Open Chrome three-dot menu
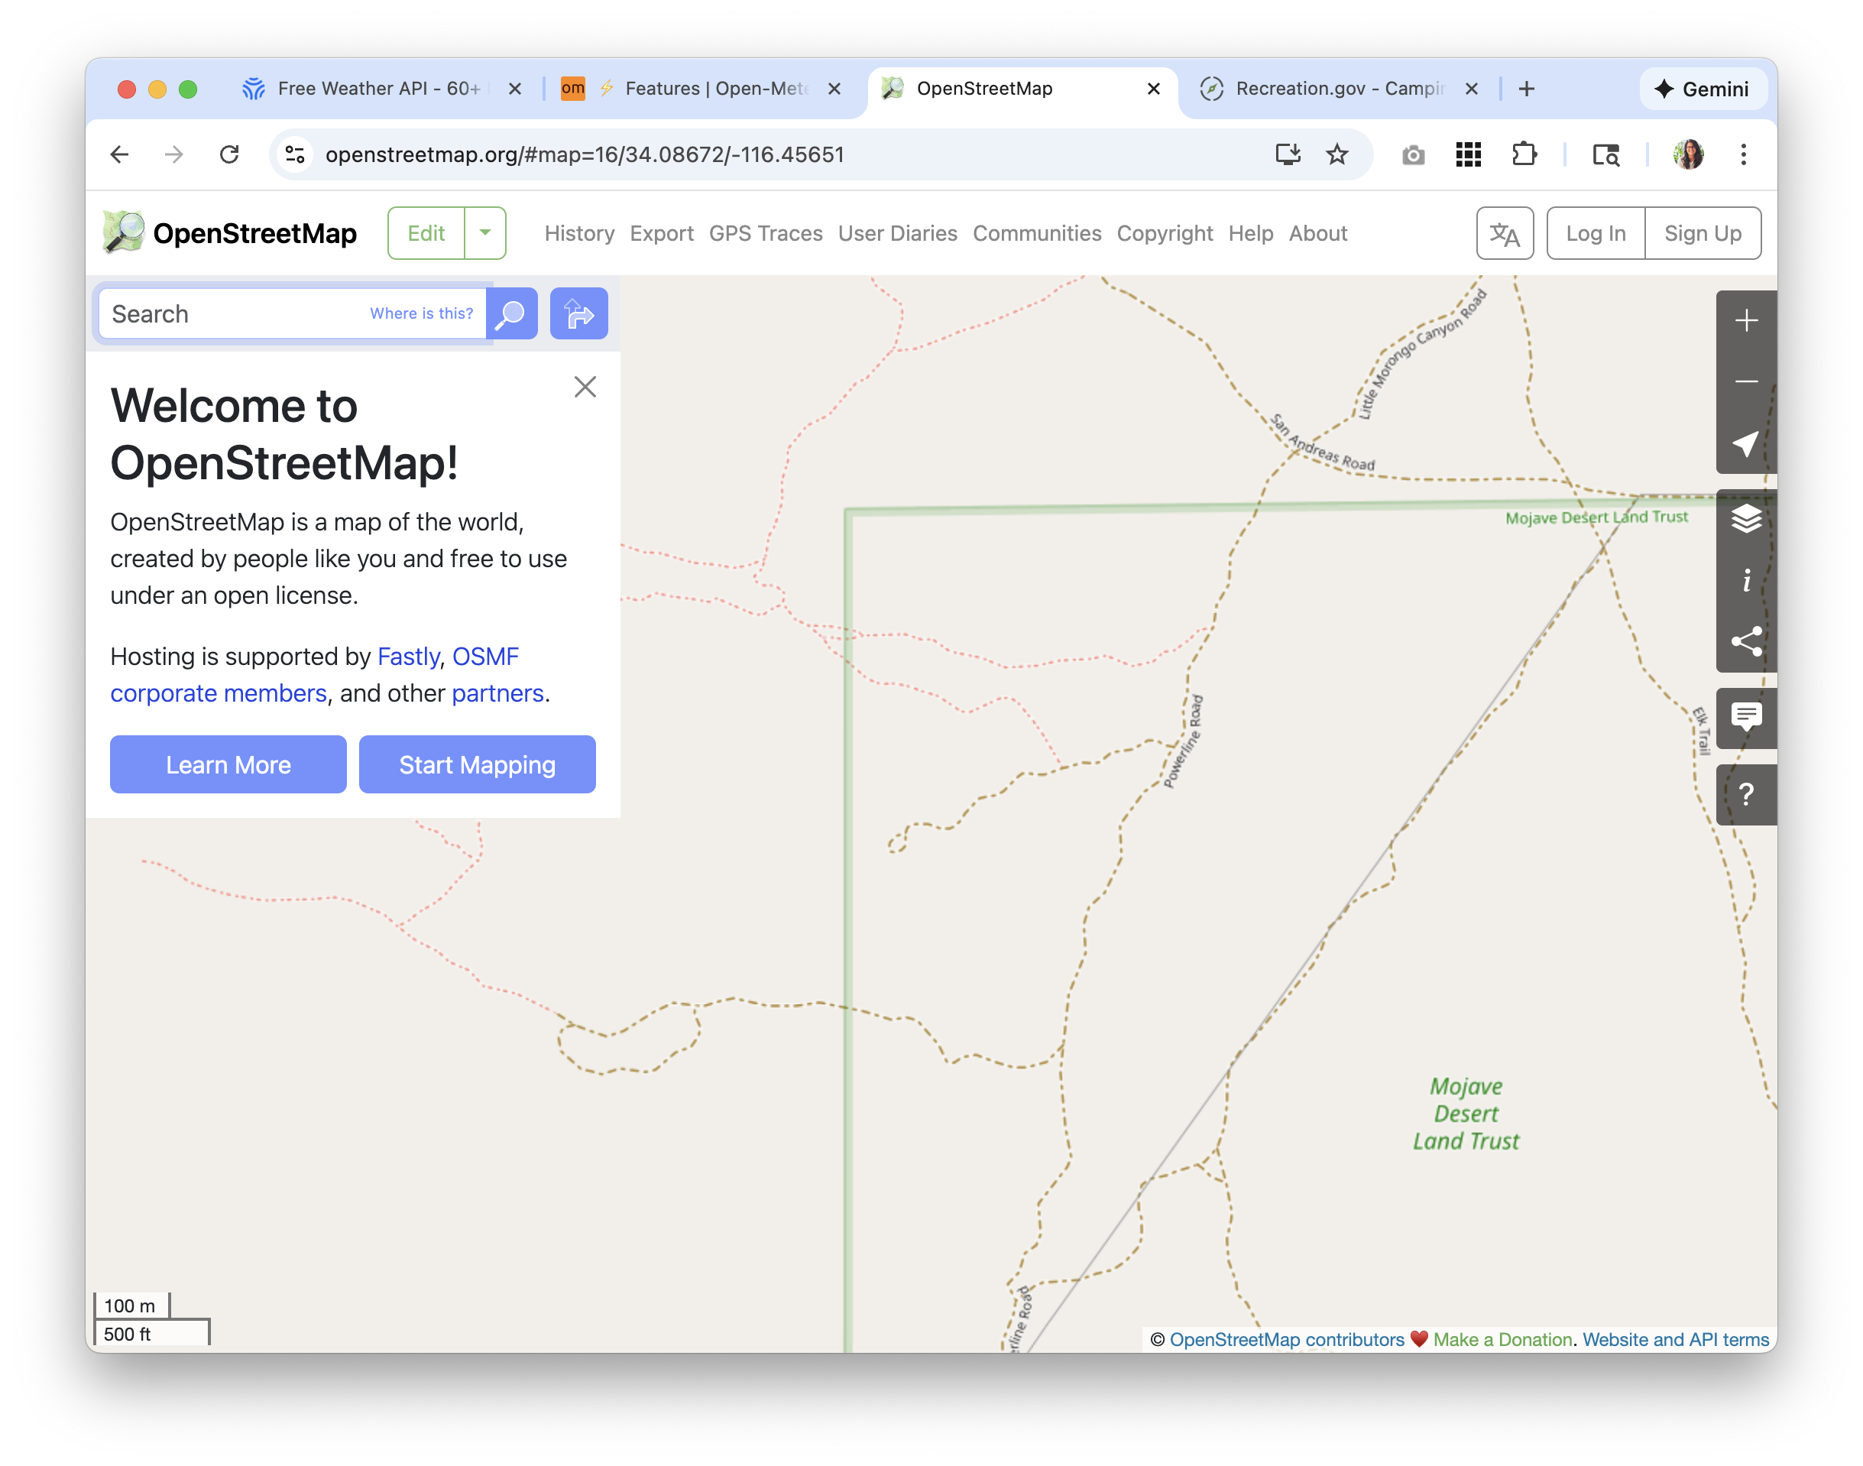Image resolution: width=1863 pixels, height=1466 pixels. (1743, 154)
